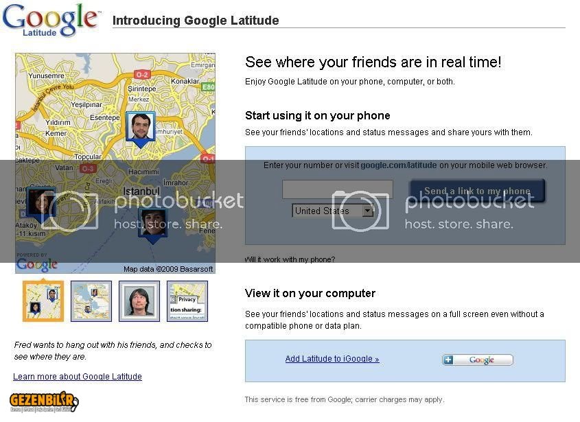Viewport: 580px width, 422px height.
Task: Follow the google.com/latitude link
Action: (399, 165)
